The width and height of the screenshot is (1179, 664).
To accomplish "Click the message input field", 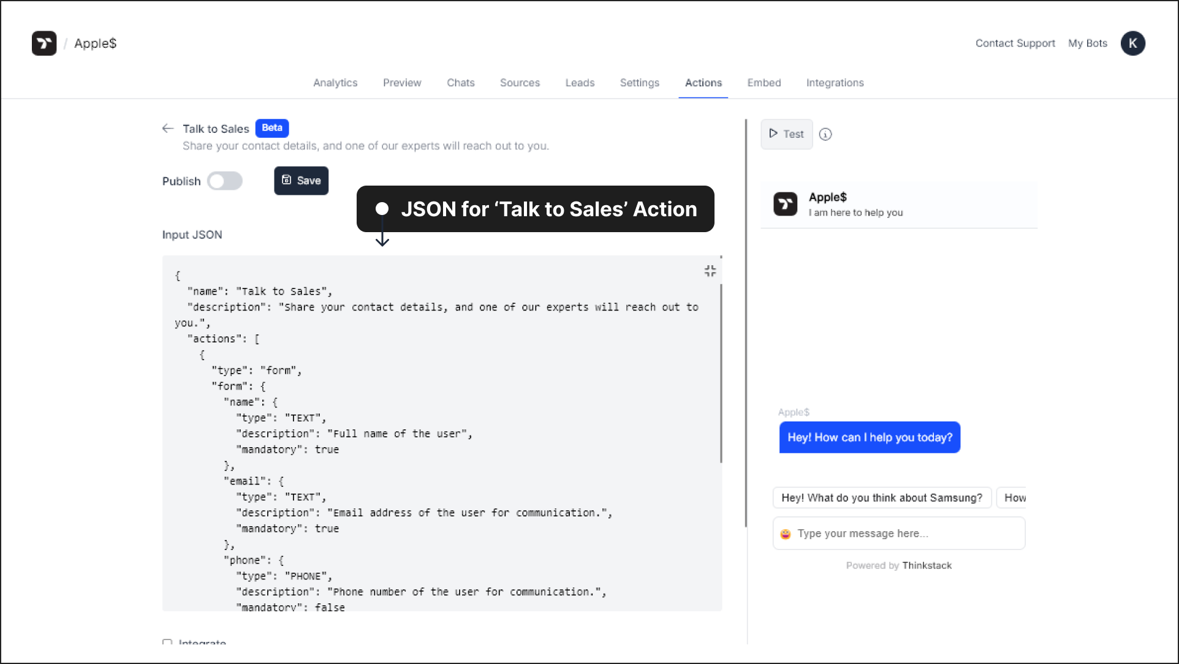I will point(899,534).
